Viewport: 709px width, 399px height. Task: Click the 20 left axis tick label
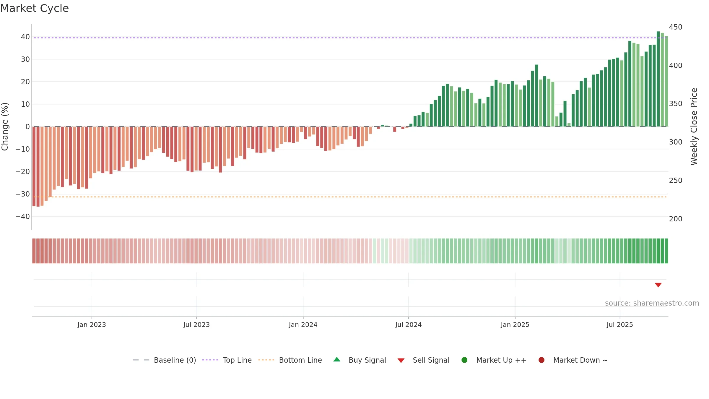click(x=25, y=82)
